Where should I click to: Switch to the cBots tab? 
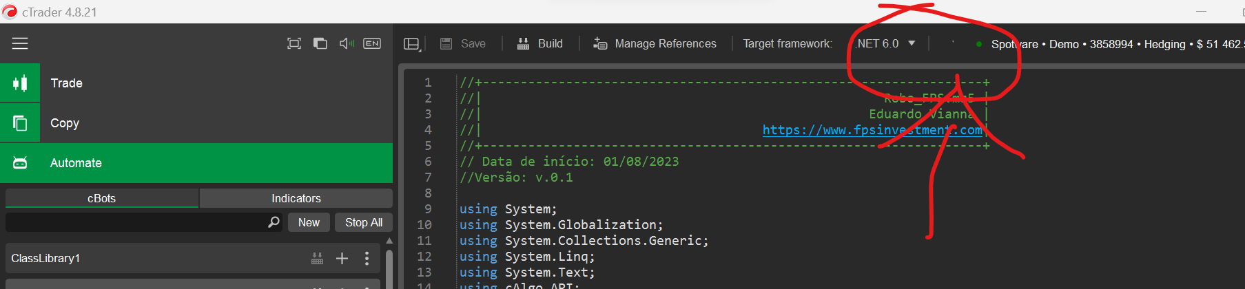coord(102,198)
